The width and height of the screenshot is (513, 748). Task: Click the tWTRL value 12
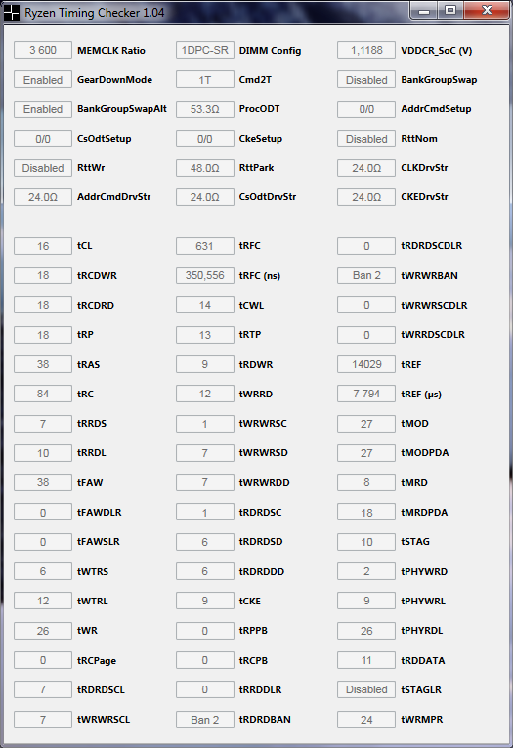click(x=43, y=602)
